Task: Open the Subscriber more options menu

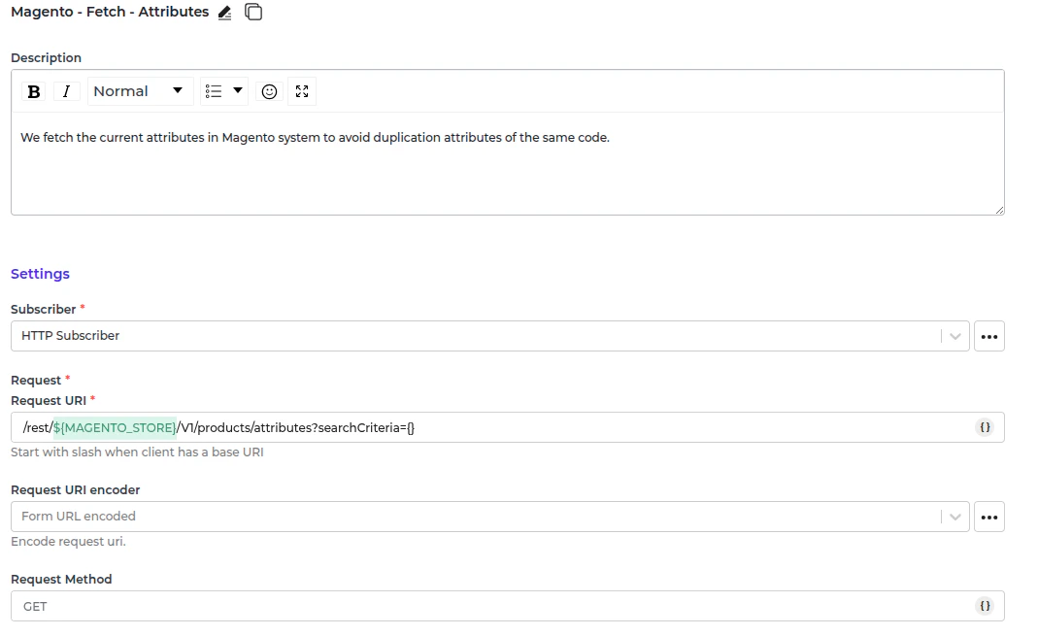Action: 989,336
